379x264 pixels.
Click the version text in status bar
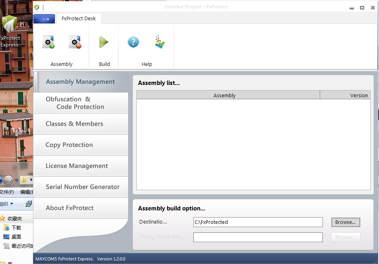111,259
